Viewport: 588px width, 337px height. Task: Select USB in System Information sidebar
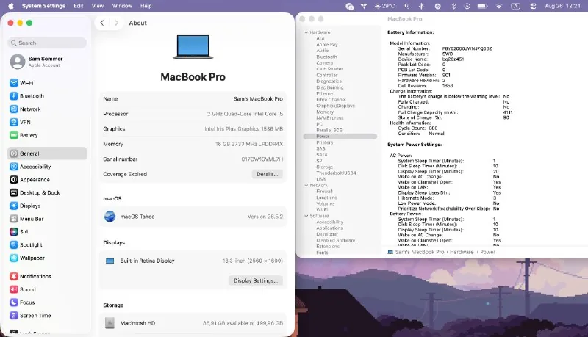[x=320, y=179]
